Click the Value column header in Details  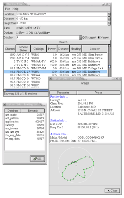[99, 92]
